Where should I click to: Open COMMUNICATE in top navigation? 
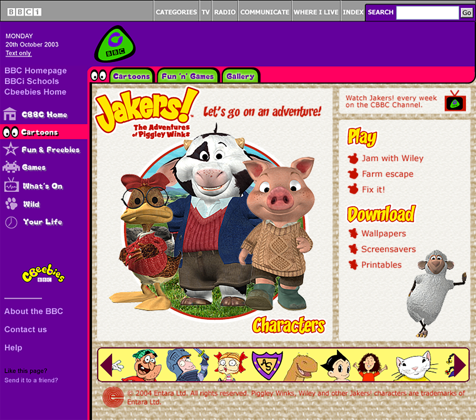pos(265,12)
